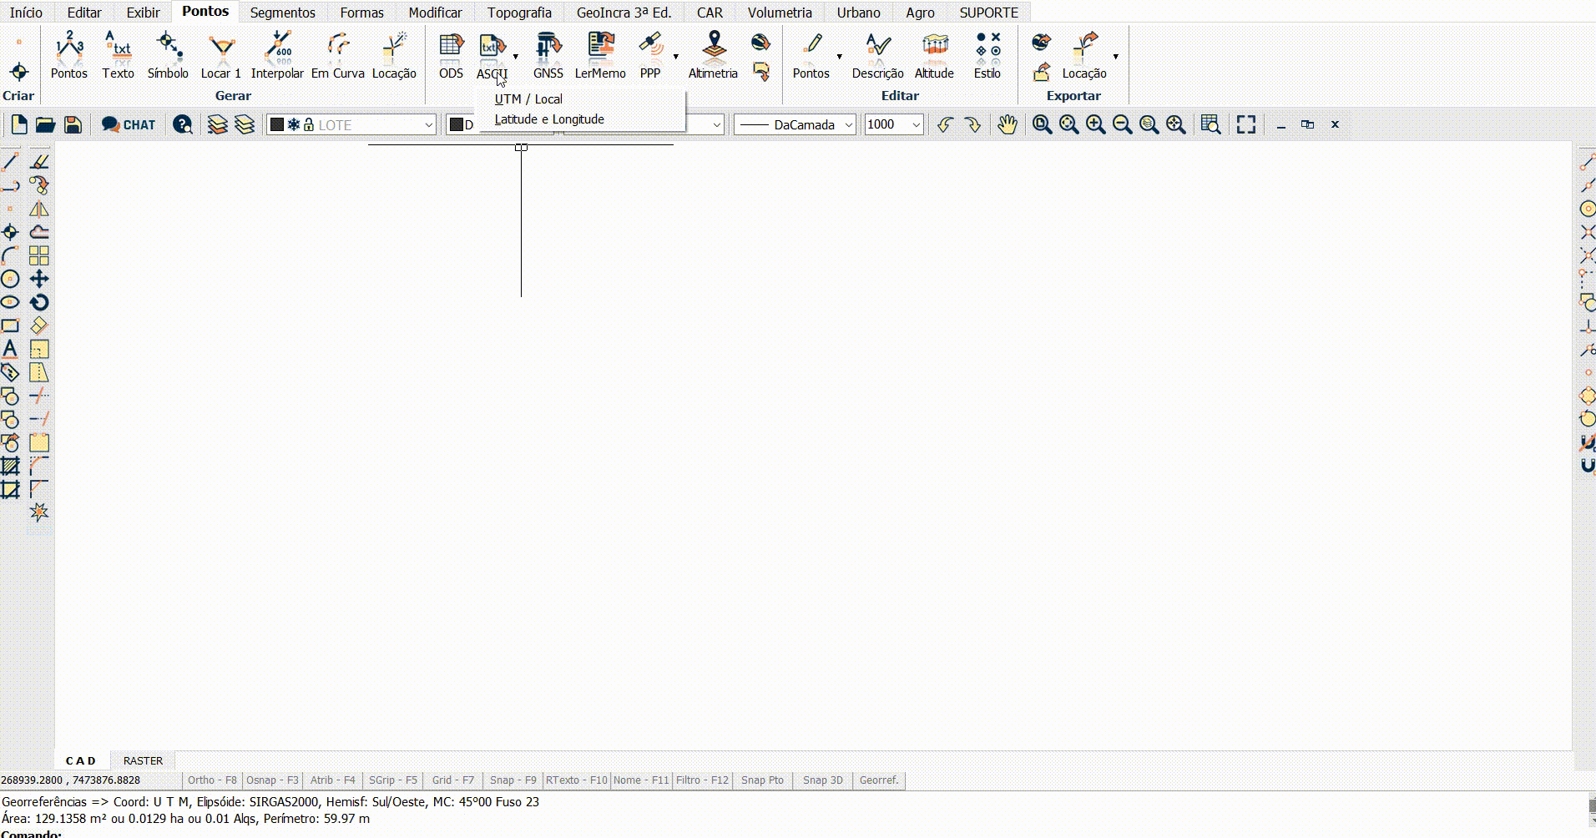Select the Interpolar point tool
This screenshot has height=838, width=1596.
278,54
